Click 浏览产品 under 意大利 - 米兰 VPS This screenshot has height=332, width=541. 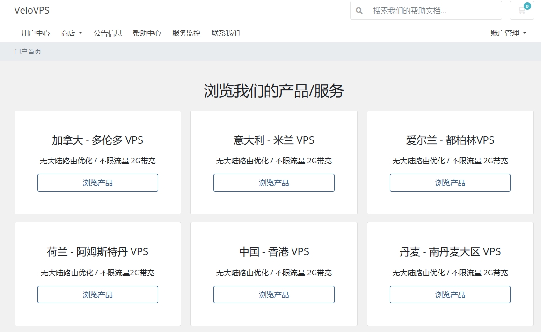coord(273,183)
